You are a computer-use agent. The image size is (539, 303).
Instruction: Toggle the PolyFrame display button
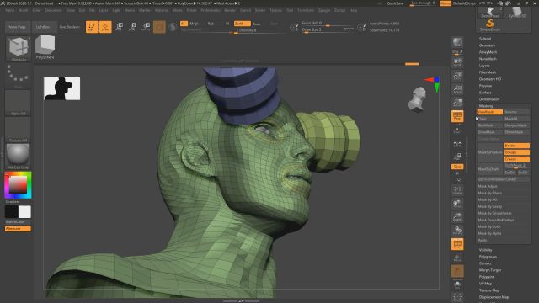(457, 244)
